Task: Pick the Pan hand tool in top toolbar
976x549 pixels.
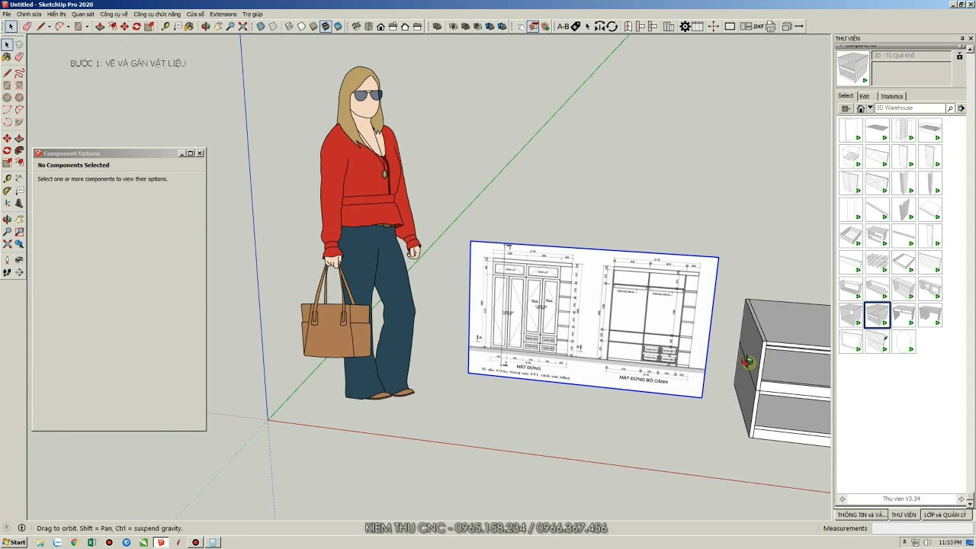Action: 218,26
